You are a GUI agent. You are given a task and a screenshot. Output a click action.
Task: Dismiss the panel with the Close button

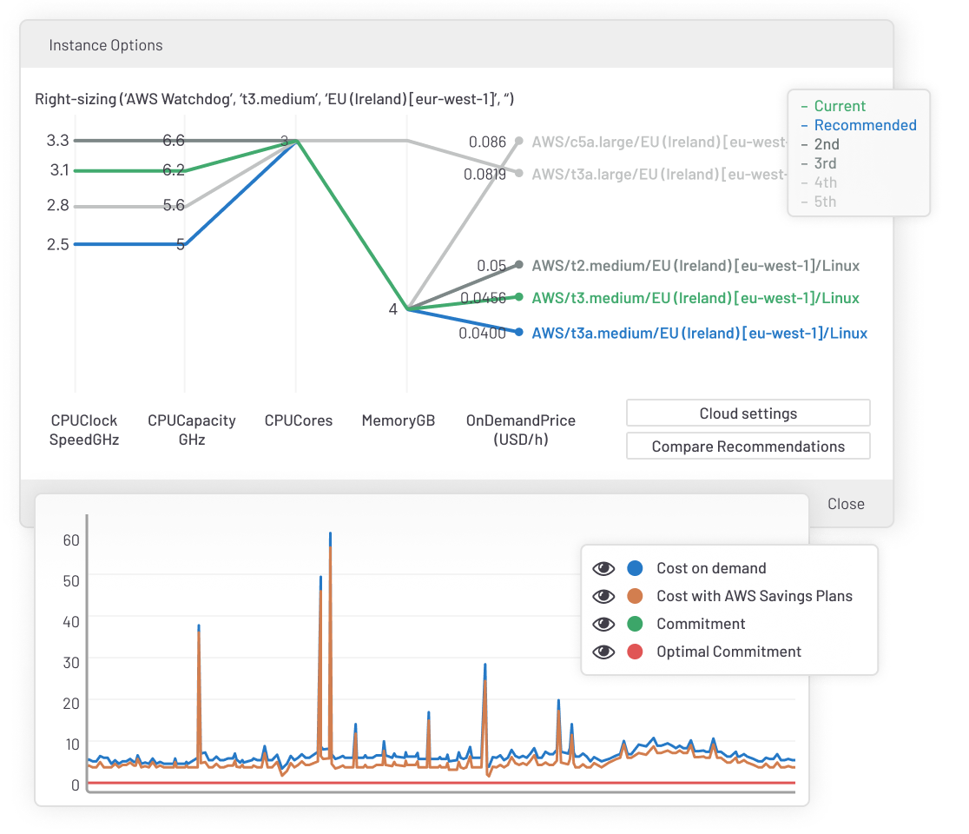point(845,504)
